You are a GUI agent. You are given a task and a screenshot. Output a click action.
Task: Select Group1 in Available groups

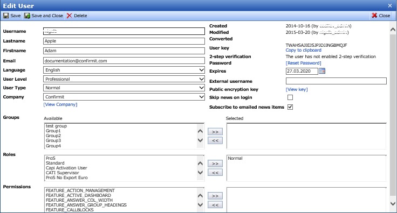53,131
